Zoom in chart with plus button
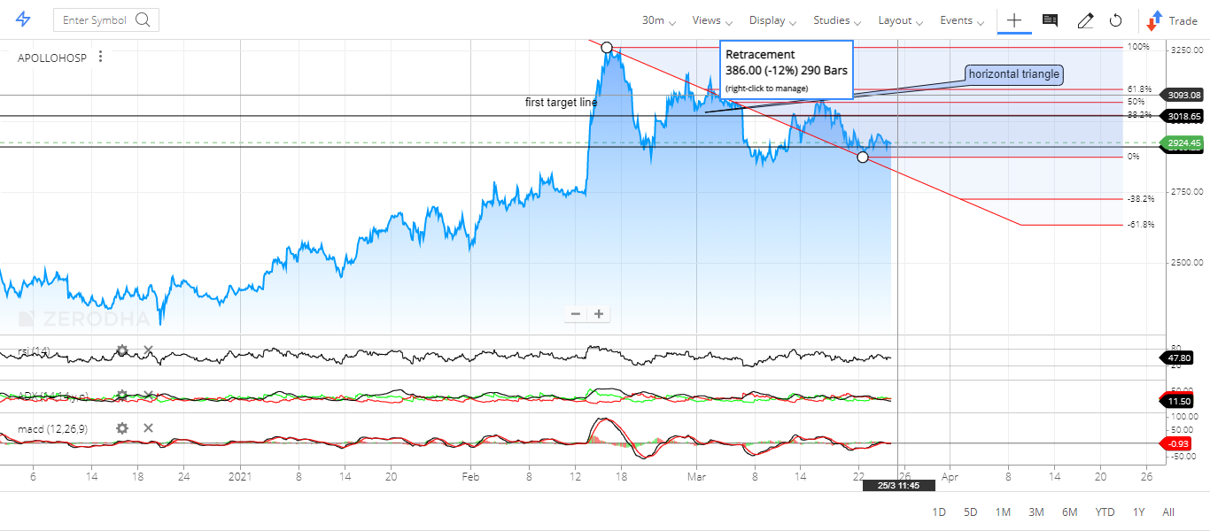Viewport: 1210px width, 531px height. tap(599, 313)
